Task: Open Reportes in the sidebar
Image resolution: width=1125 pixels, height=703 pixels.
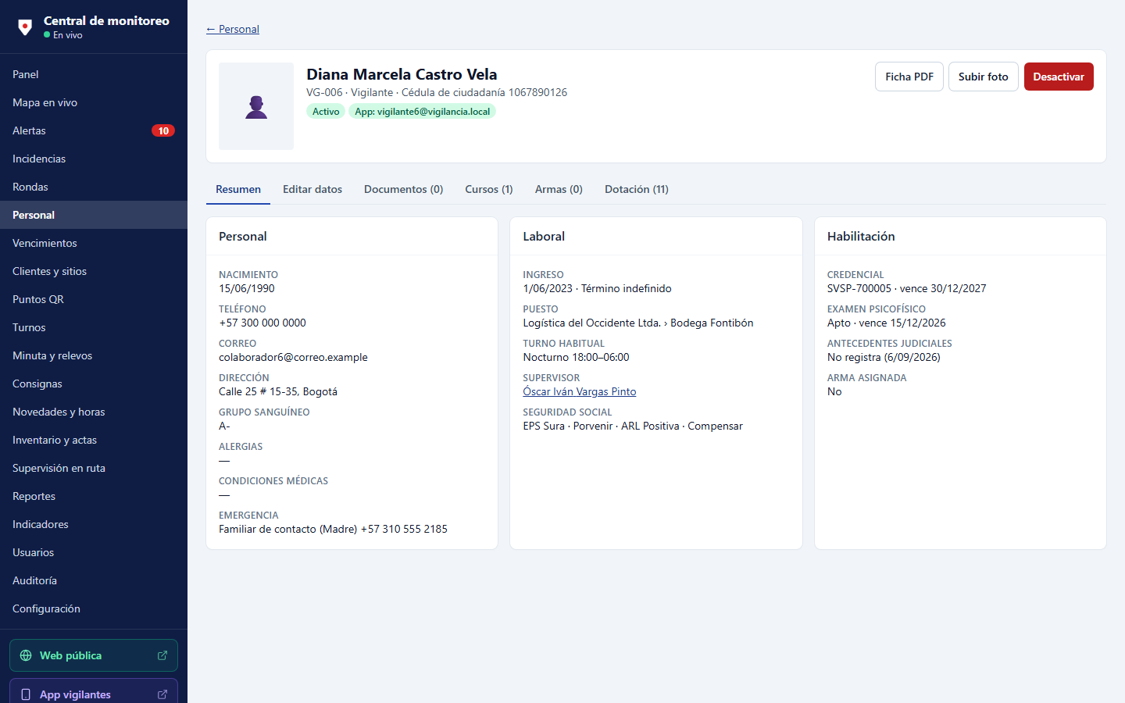Action: 94,496
